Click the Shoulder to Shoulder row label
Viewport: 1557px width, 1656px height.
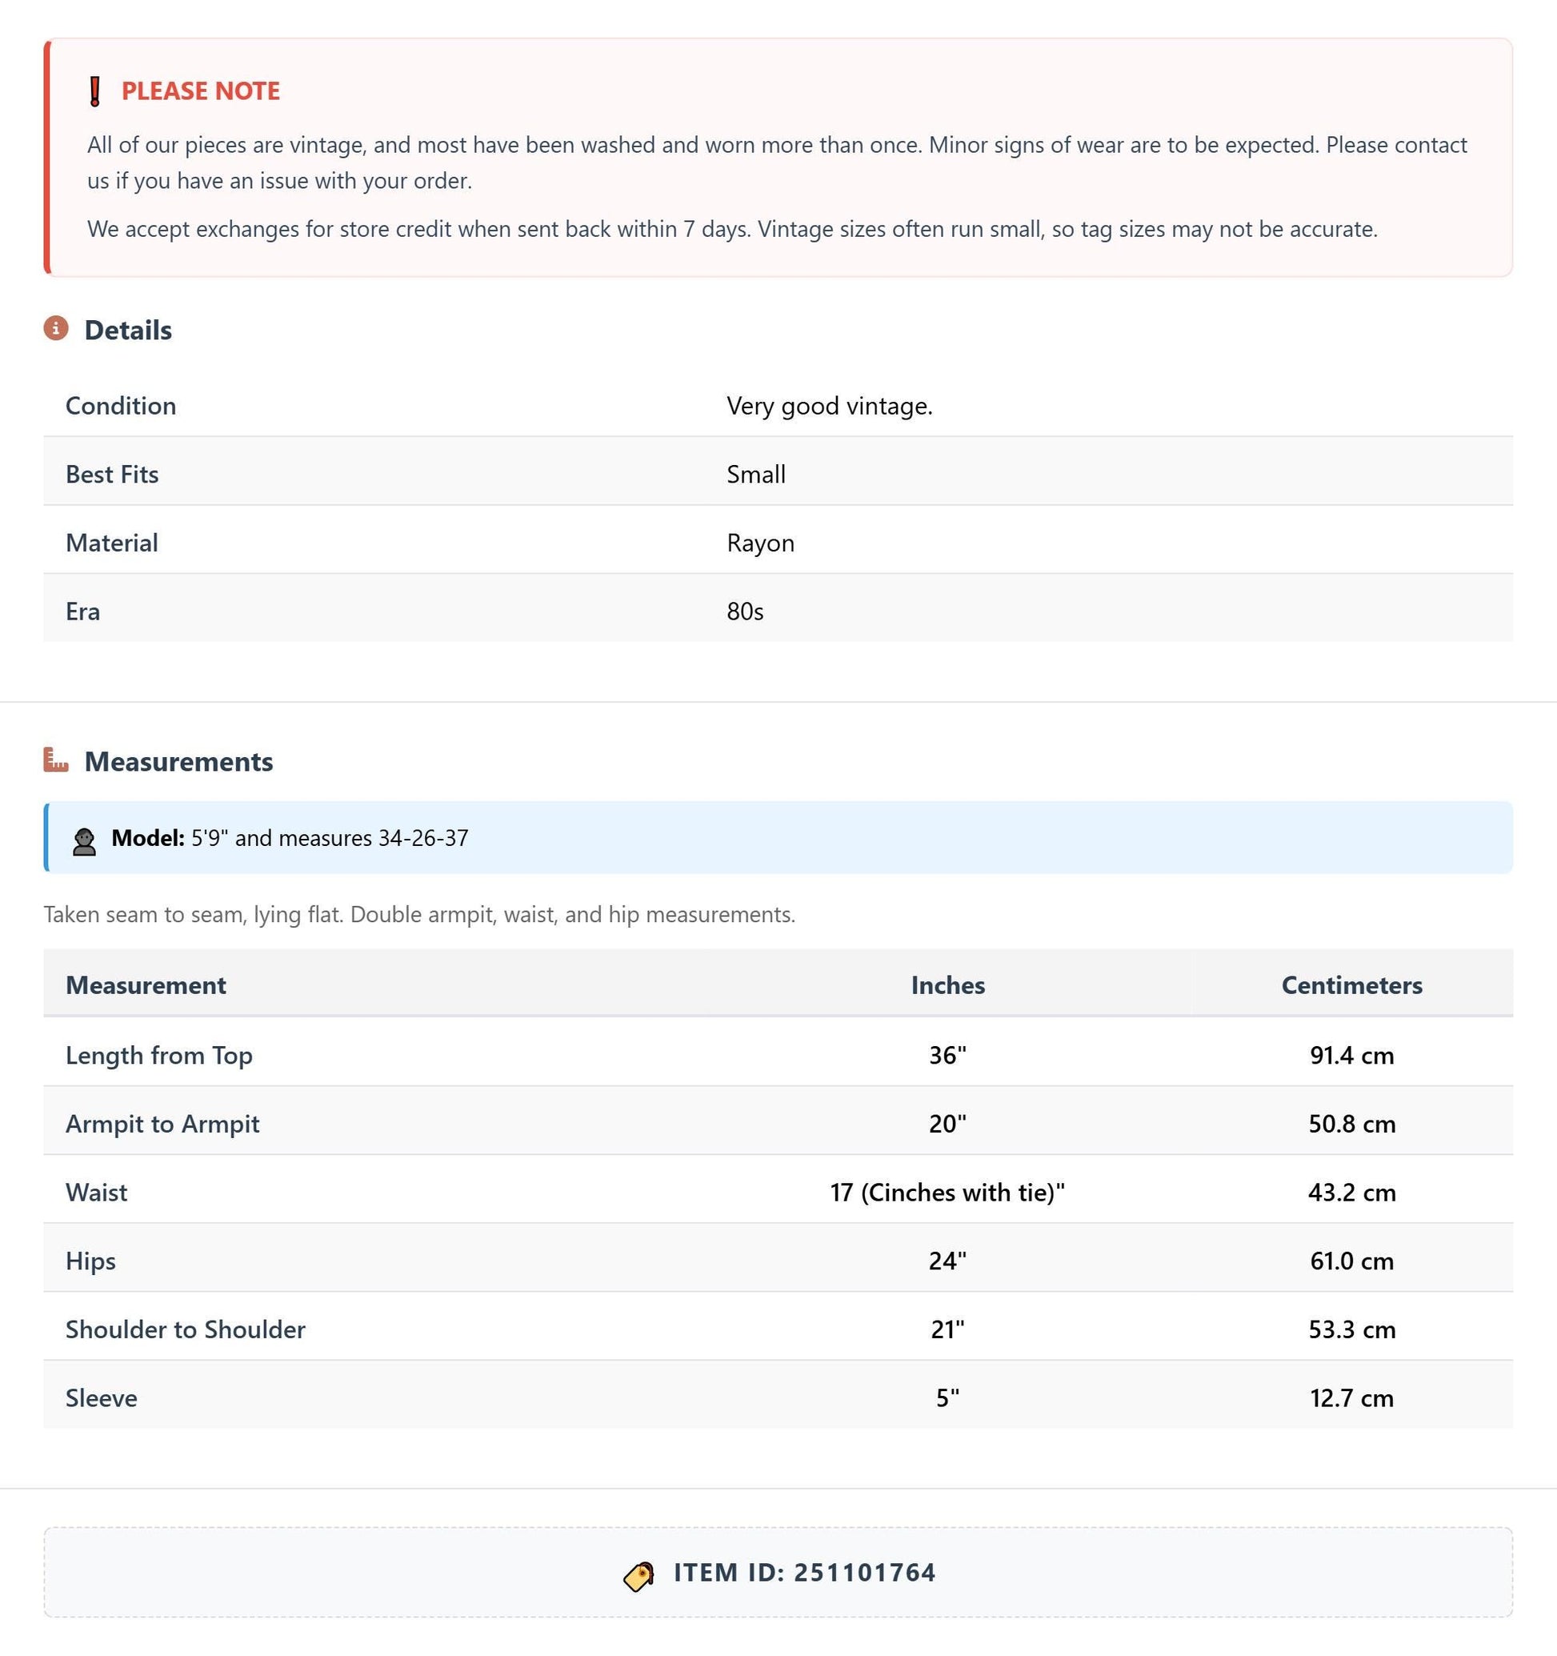[x=186, y=1329]
